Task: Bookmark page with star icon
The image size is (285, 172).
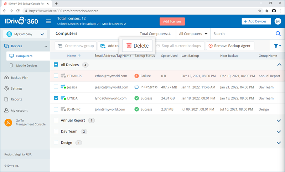Action: click(260, 11)
